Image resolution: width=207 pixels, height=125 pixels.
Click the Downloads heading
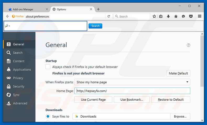click(54, 110)
